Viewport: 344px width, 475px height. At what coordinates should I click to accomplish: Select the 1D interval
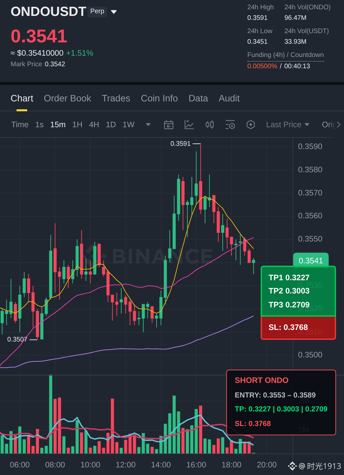[x=111, y=125]
